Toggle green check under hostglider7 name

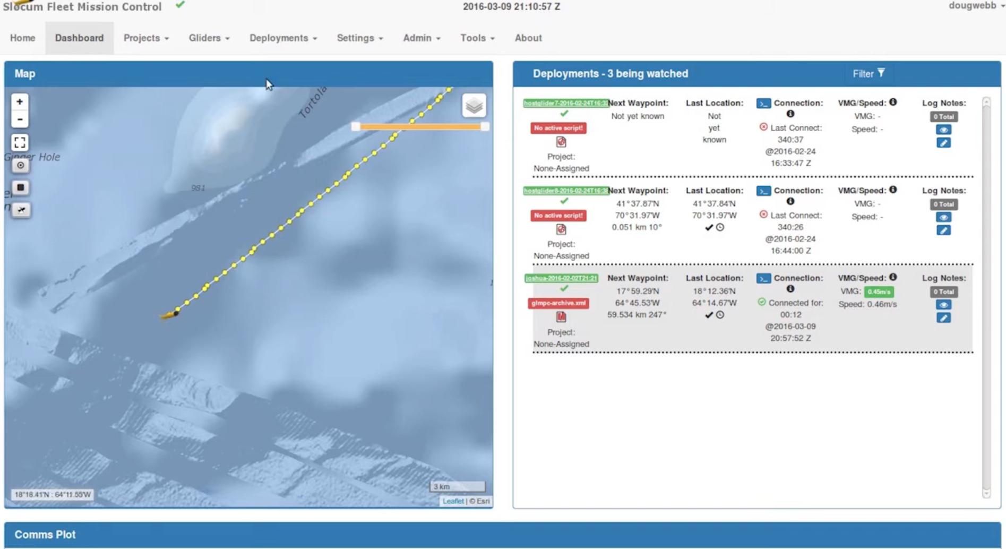point(564,114)
